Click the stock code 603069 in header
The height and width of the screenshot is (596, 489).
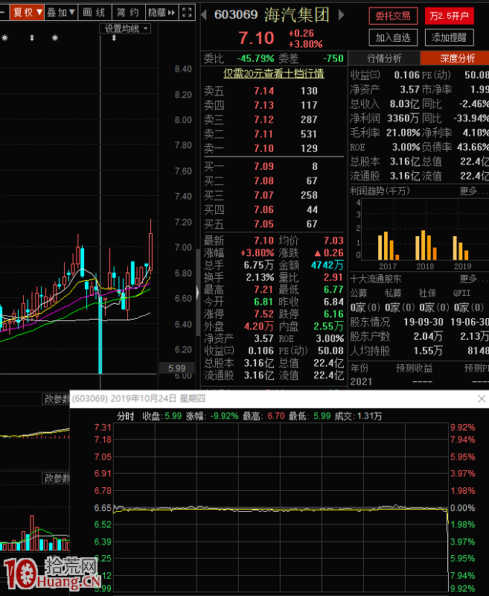click(x=236, y=15)
